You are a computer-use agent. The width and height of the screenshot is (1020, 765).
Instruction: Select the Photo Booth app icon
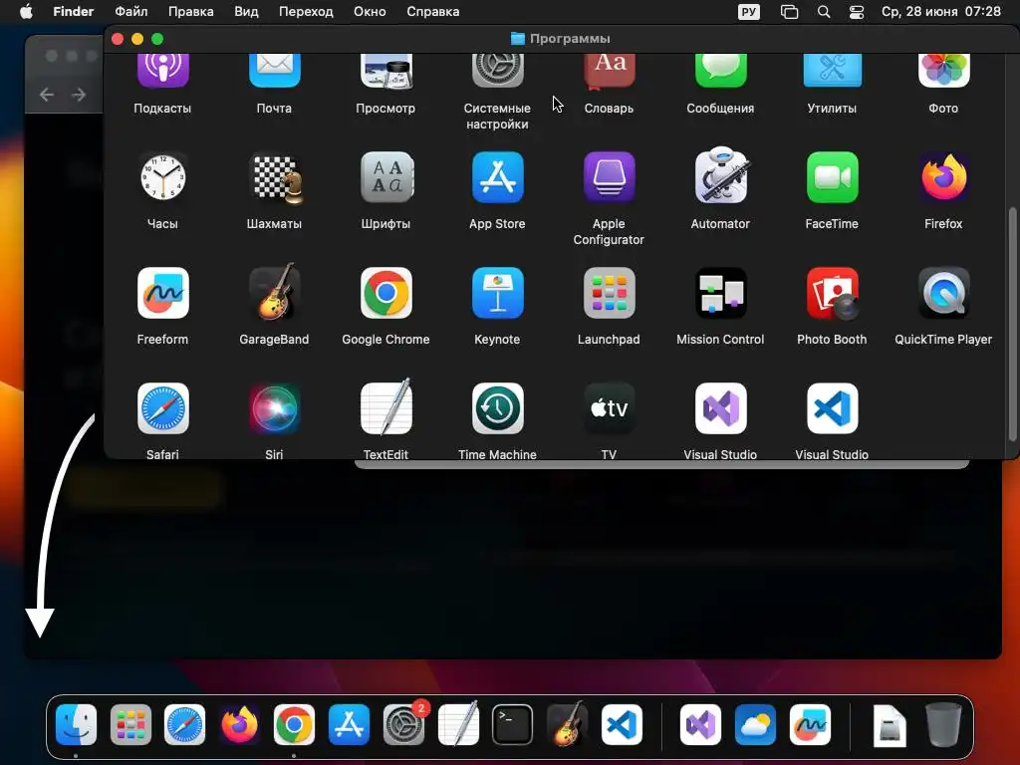point(832,293)
